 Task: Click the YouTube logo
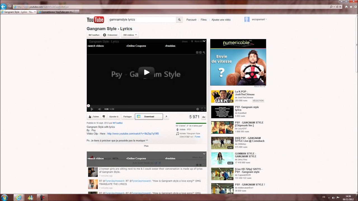95,20
